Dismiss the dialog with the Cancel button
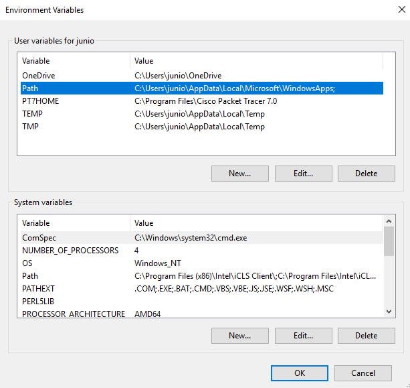Viewport: 410px width, 388px height. coord(363,373)
